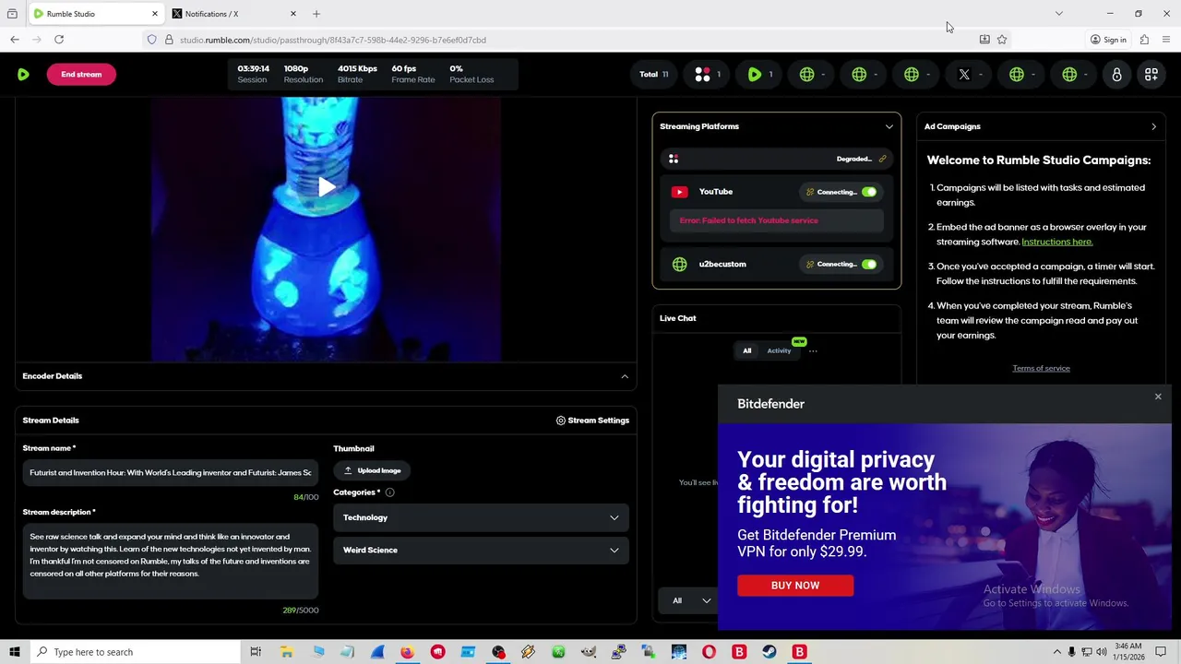Open the Rumble viewer count pill
Screen dimensions: 1181x664
[x=760, y=75]
